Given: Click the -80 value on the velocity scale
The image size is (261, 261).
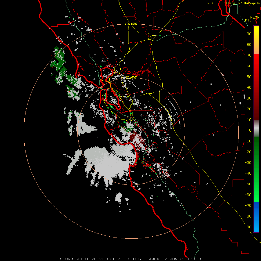Looking at the screenshot, I should click(248, 216).
